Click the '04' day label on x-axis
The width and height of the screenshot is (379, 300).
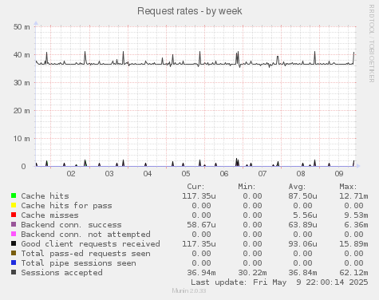click(x=148, y=174)
